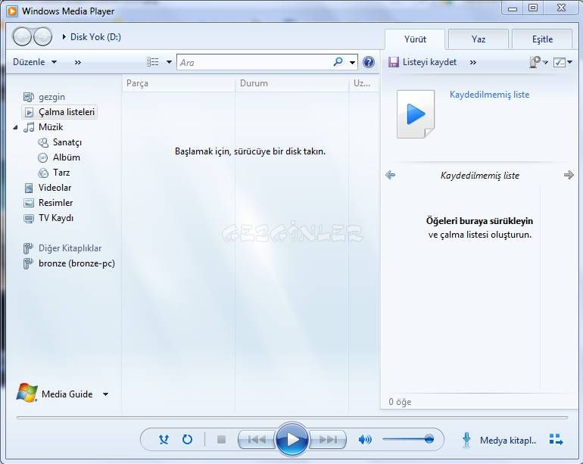Click the gezgin library label
This screenshot has width=583, height=464.
[51, 97]
